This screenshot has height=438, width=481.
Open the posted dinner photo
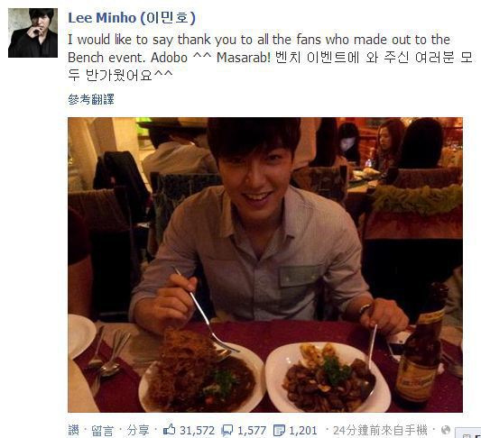pyautogui.click(x=265, y=265)
